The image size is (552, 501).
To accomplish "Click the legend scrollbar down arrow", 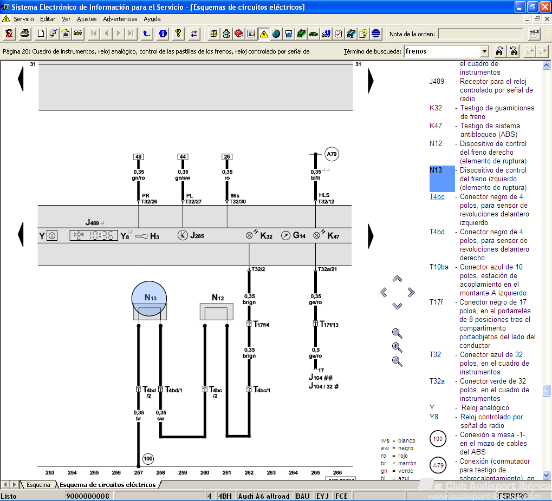I will point(546,476).
